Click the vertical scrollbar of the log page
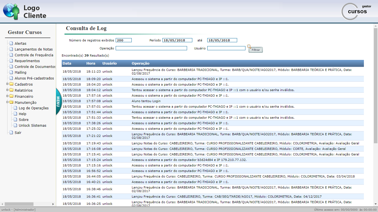 tap(376, 86)
